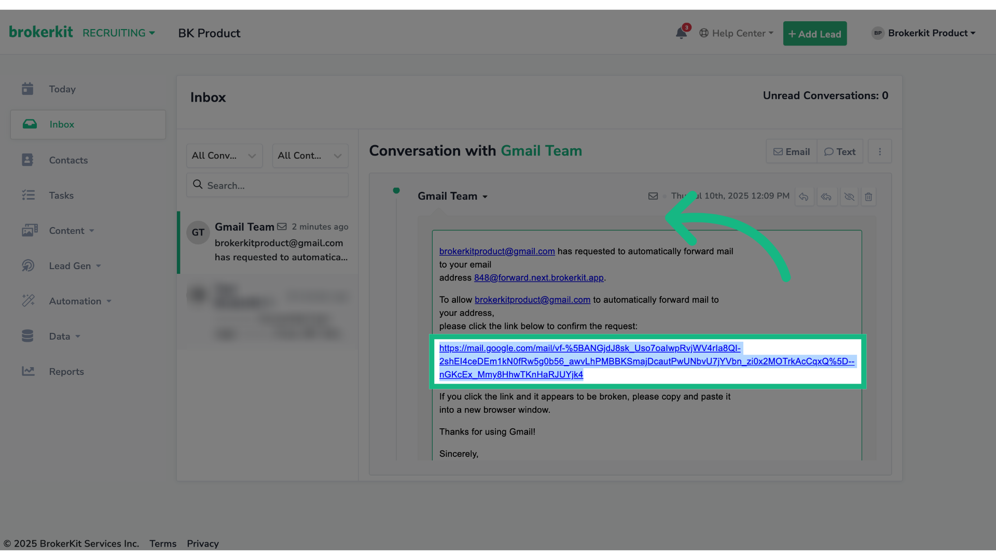
Task: Open the Brokerkit Product account menu
Action: pyautogui.click(x=923, y=33)
